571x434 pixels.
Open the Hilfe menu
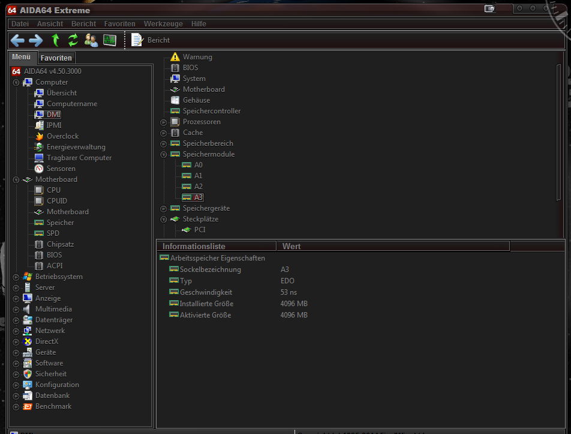199,23
